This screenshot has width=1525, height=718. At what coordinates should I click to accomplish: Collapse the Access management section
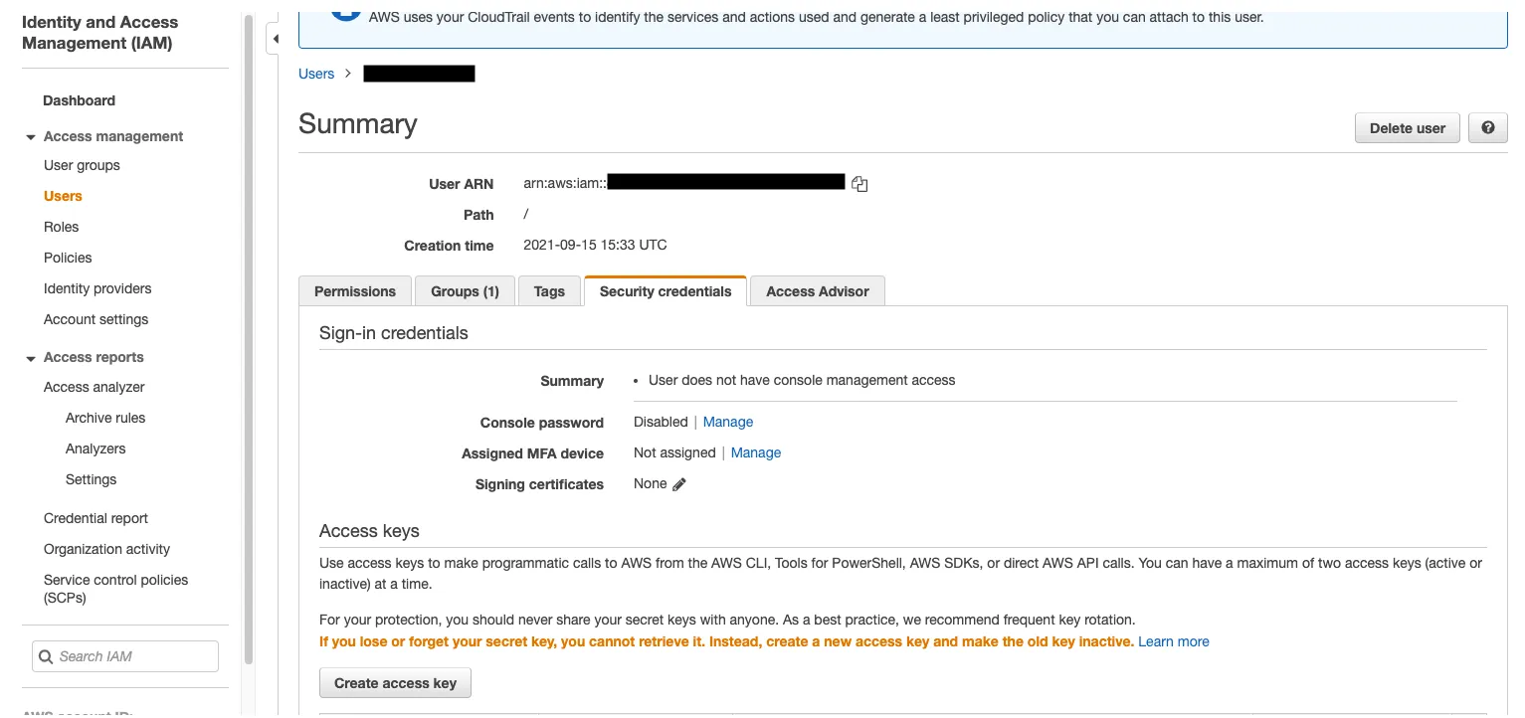(31, 137)
